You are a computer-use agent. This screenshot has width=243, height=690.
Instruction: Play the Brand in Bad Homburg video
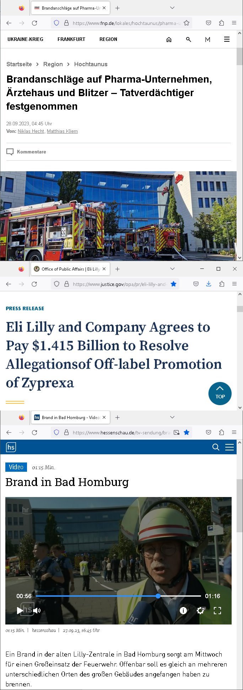tap(20, 611)
